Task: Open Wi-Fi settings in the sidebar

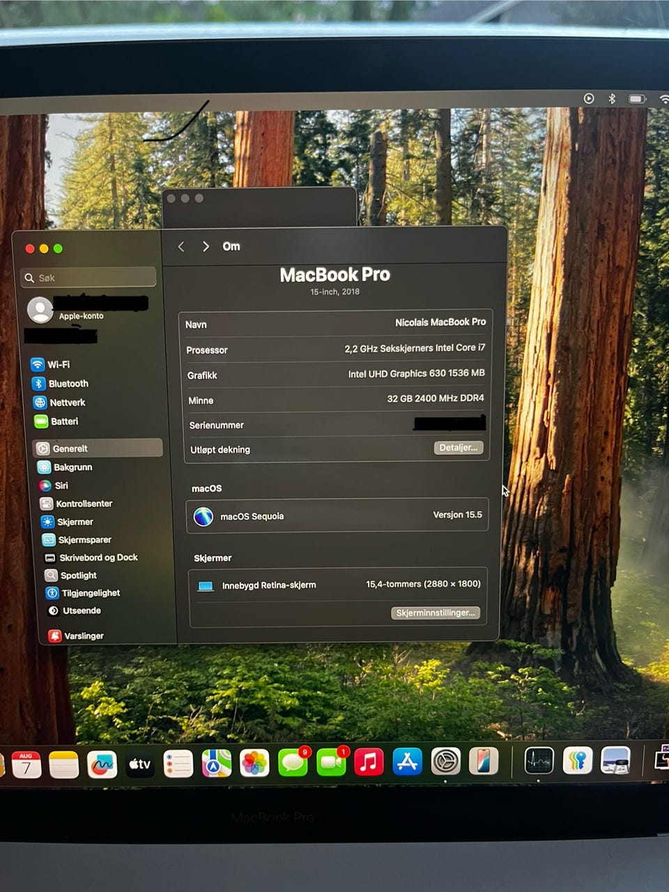Action: pos(51,364)
